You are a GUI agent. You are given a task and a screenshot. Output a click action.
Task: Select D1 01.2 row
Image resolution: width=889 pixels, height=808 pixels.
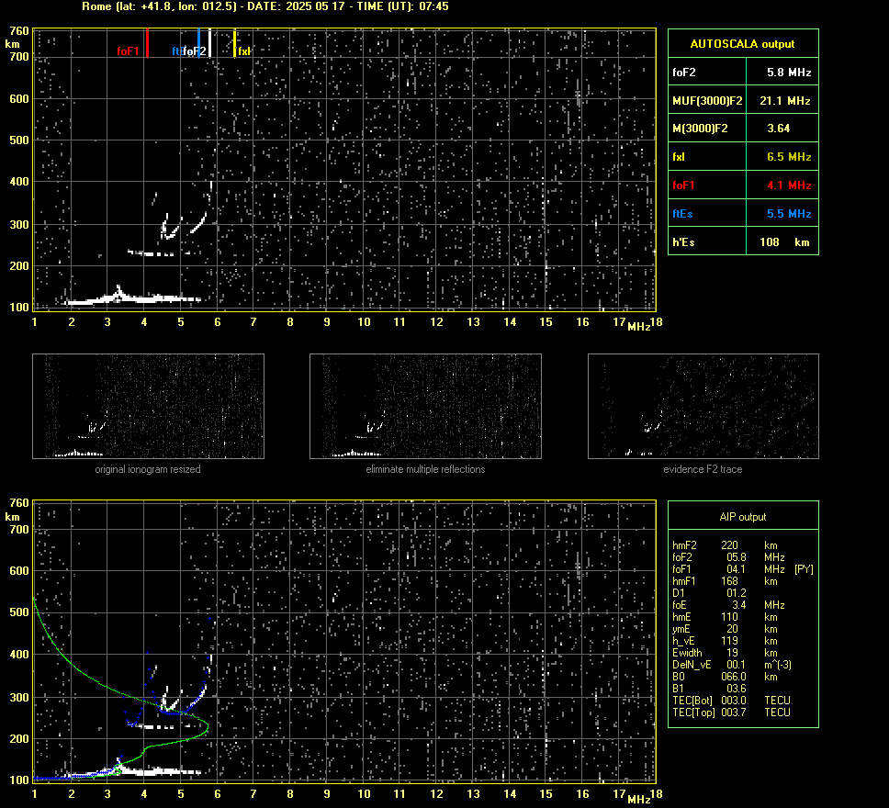[x=710, y=592]
